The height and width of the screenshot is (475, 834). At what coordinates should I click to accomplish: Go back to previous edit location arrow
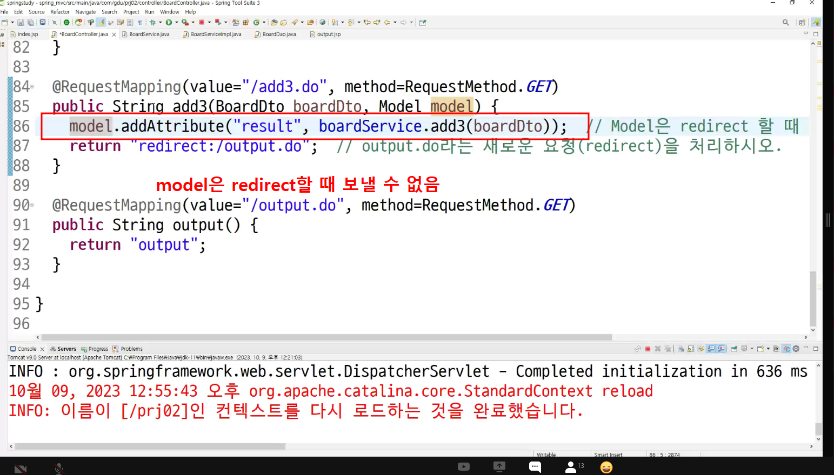[x=367, y=22]
